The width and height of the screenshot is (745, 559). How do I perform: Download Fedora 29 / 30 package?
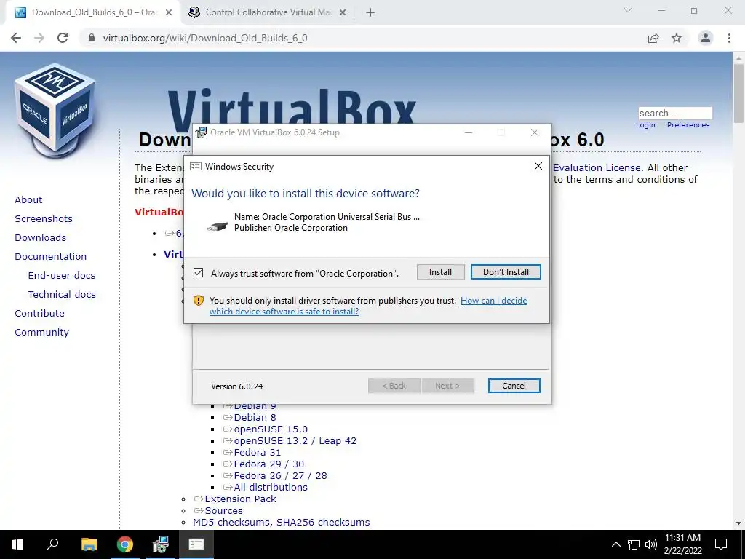coord(269,464)
